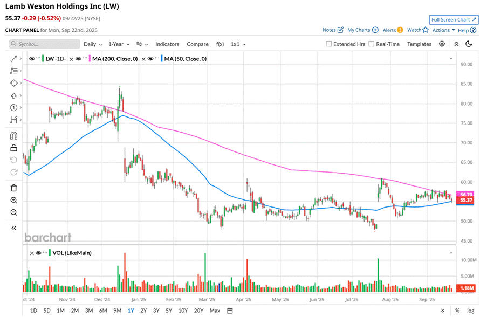The image size is (487, 317).
Task: Undo last drawing action
Action: [13, 160]
